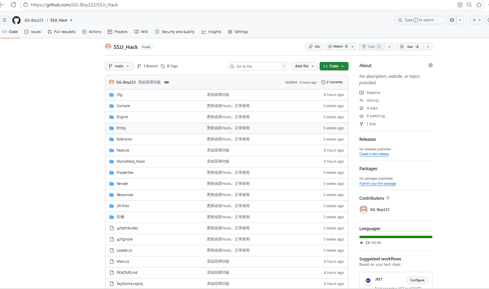Click the About section gear icon
Screen dimensions: 489x289
430,65
